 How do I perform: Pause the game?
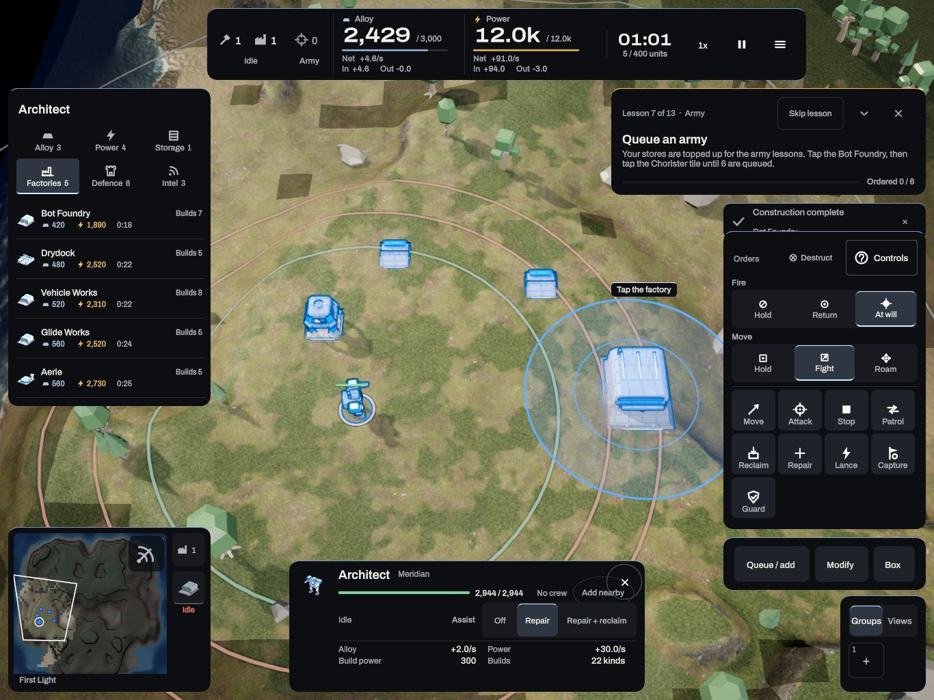click(742, 44)
